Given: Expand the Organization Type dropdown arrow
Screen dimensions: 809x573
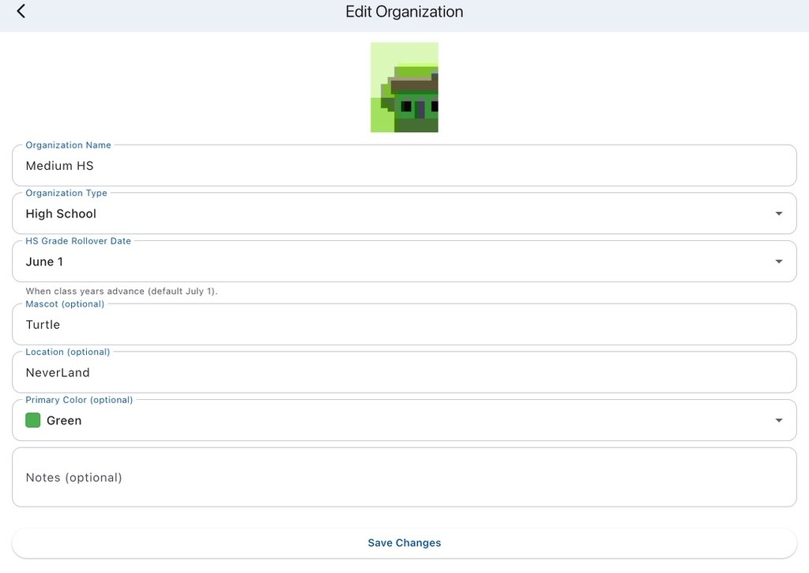Looking at the screenshot, I should 778,213.
